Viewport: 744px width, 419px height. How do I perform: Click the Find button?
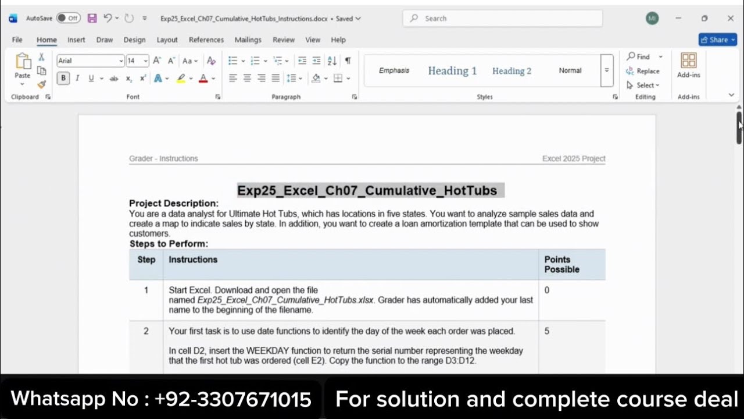[x=638, y=56]
